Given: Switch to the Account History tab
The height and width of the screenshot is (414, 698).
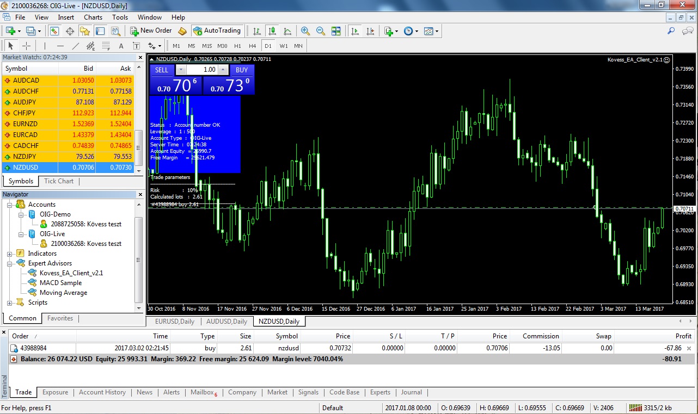Looking at the screenshot, I should coord(102,392).
